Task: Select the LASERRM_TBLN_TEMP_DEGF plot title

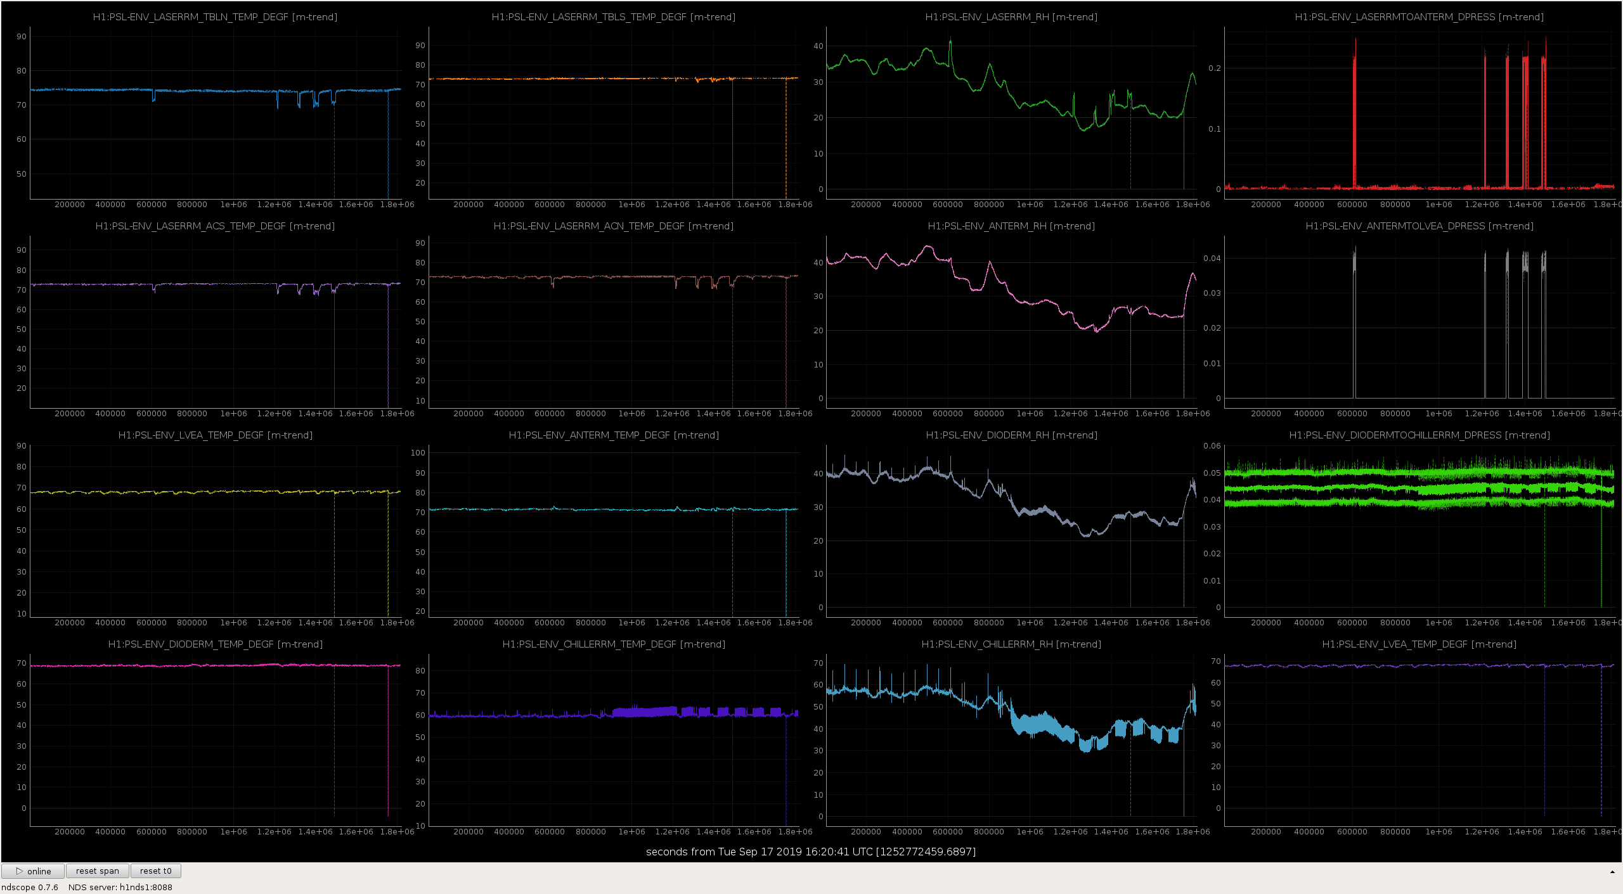Action: tap(215, 17)
